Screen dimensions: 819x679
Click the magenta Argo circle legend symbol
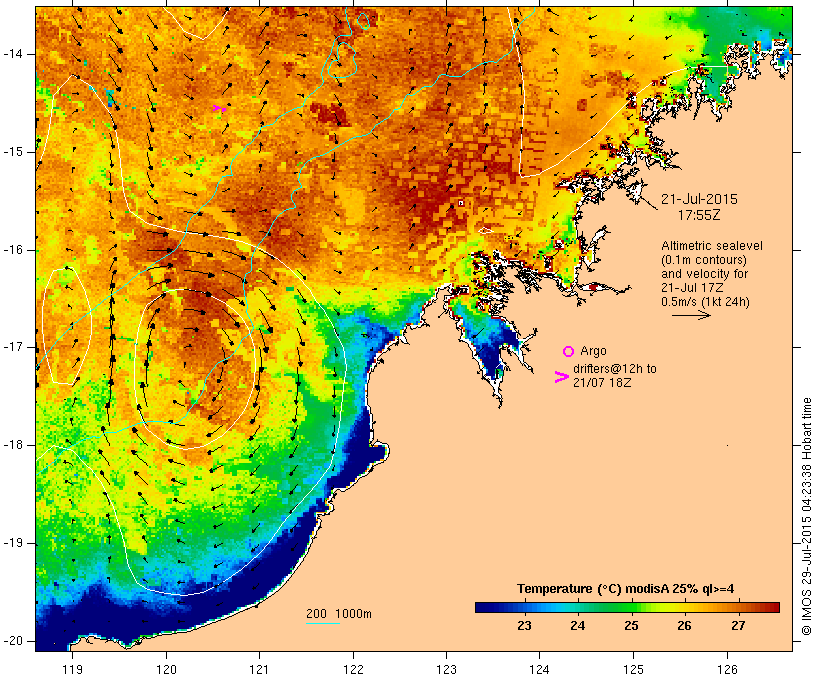569,351
